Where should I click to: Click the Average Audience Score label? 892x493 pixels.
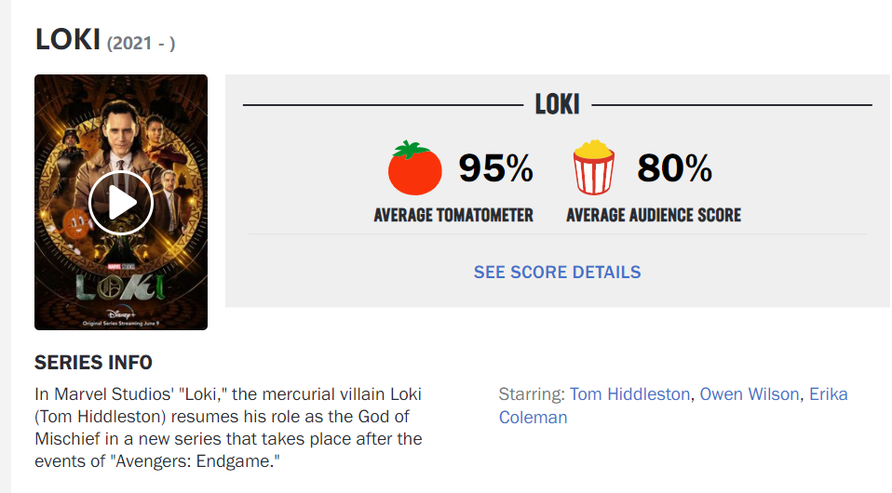[x=654, y=215]
